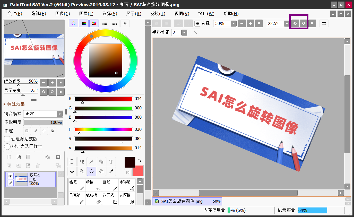Expand the 特殊效果 section
This screenshot has height=217, width=354.
pos(14,104)
